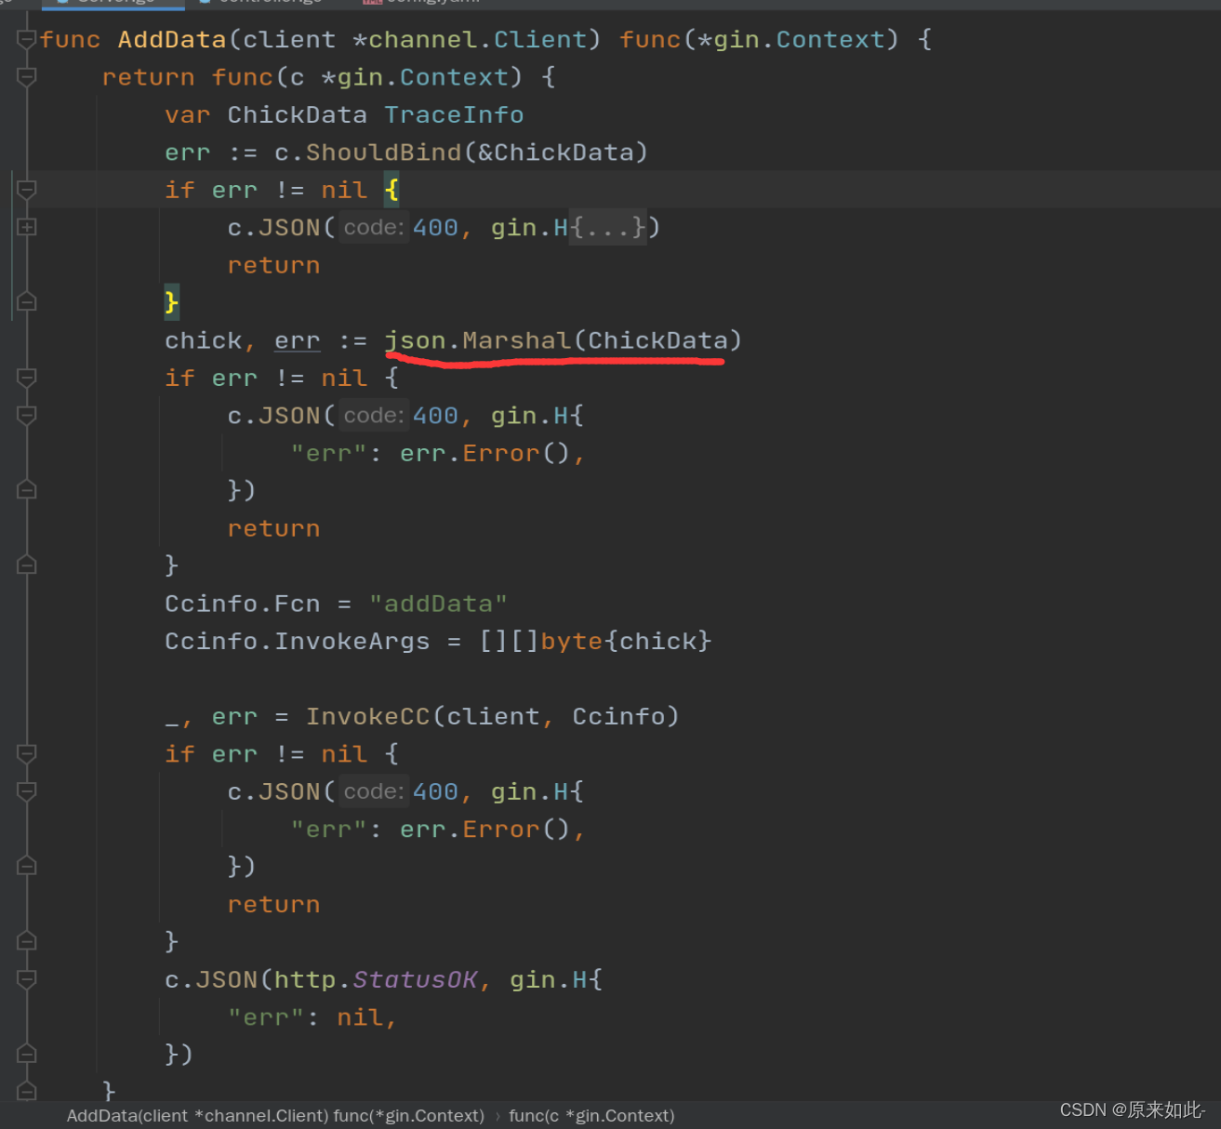Viewport: 1221px width, 1129px height.
Task: Click fold end marker beside yellow closing brace
Action: coord(27,301)
